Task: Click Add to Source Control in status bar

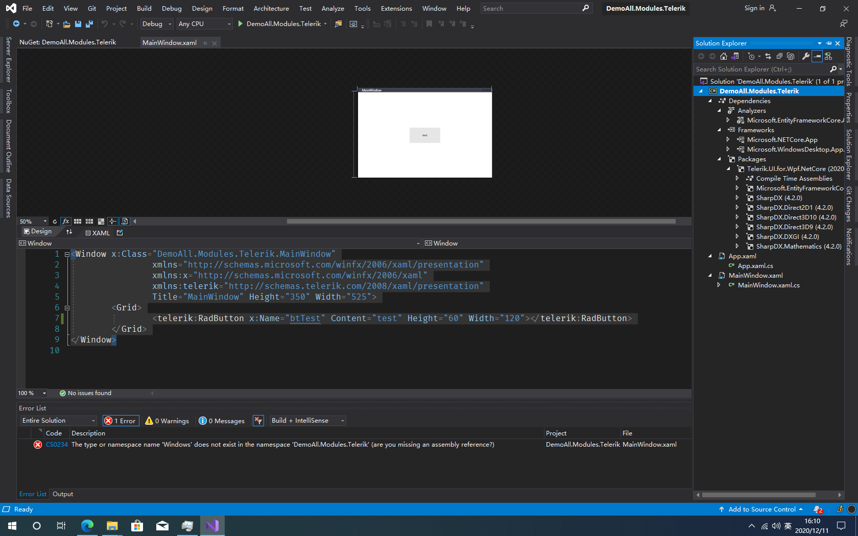Action: coord(761,509)
